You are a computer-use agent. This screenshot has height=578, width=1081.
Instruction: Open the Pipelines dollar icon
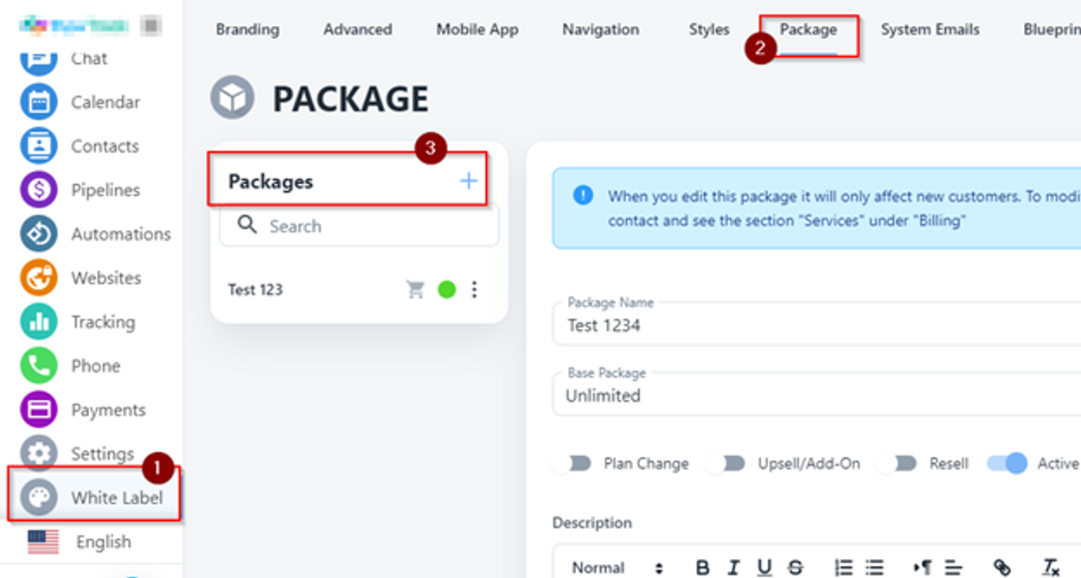click(x=39, y=190)
